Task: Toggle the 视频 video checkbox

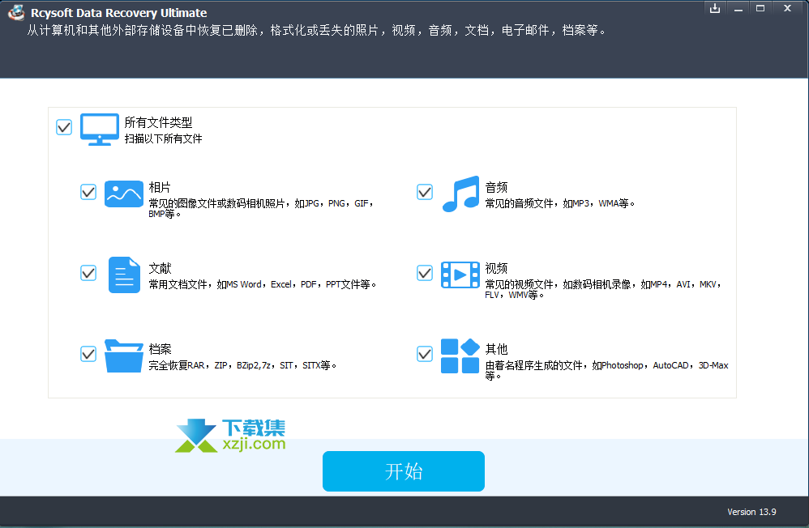Action: point(425,273)
